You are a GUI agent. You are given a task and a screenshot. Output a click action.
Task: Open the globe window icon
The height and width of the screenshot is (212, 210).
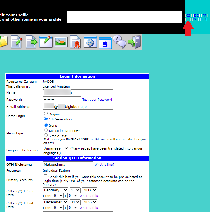pos(90,42)
